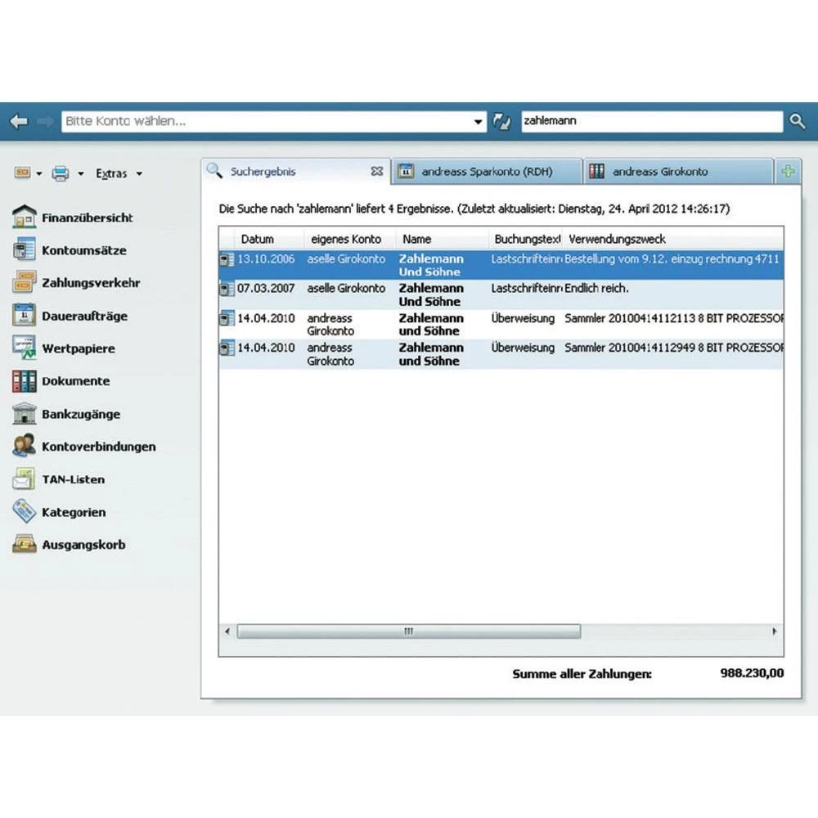Click the Finanzübersicht house icon

click(25, 218)
